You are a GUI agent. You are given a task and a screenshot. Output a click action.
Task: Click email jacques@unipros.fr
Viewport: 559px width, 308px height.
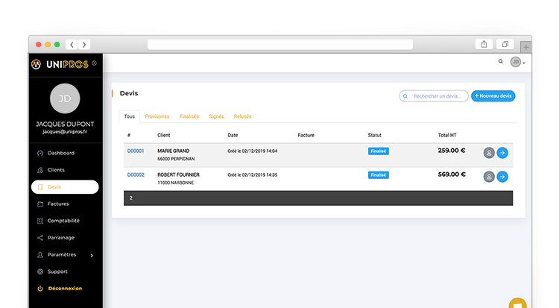(65, 132)
